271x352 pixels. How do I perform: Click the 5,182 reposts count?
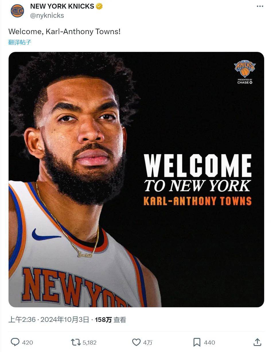(x=89, y=343)
